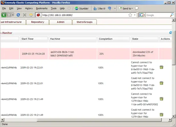Viewport: 176px width, 127px height.
Task: Bookmark this page with the star icon
Action: [130, 15]
